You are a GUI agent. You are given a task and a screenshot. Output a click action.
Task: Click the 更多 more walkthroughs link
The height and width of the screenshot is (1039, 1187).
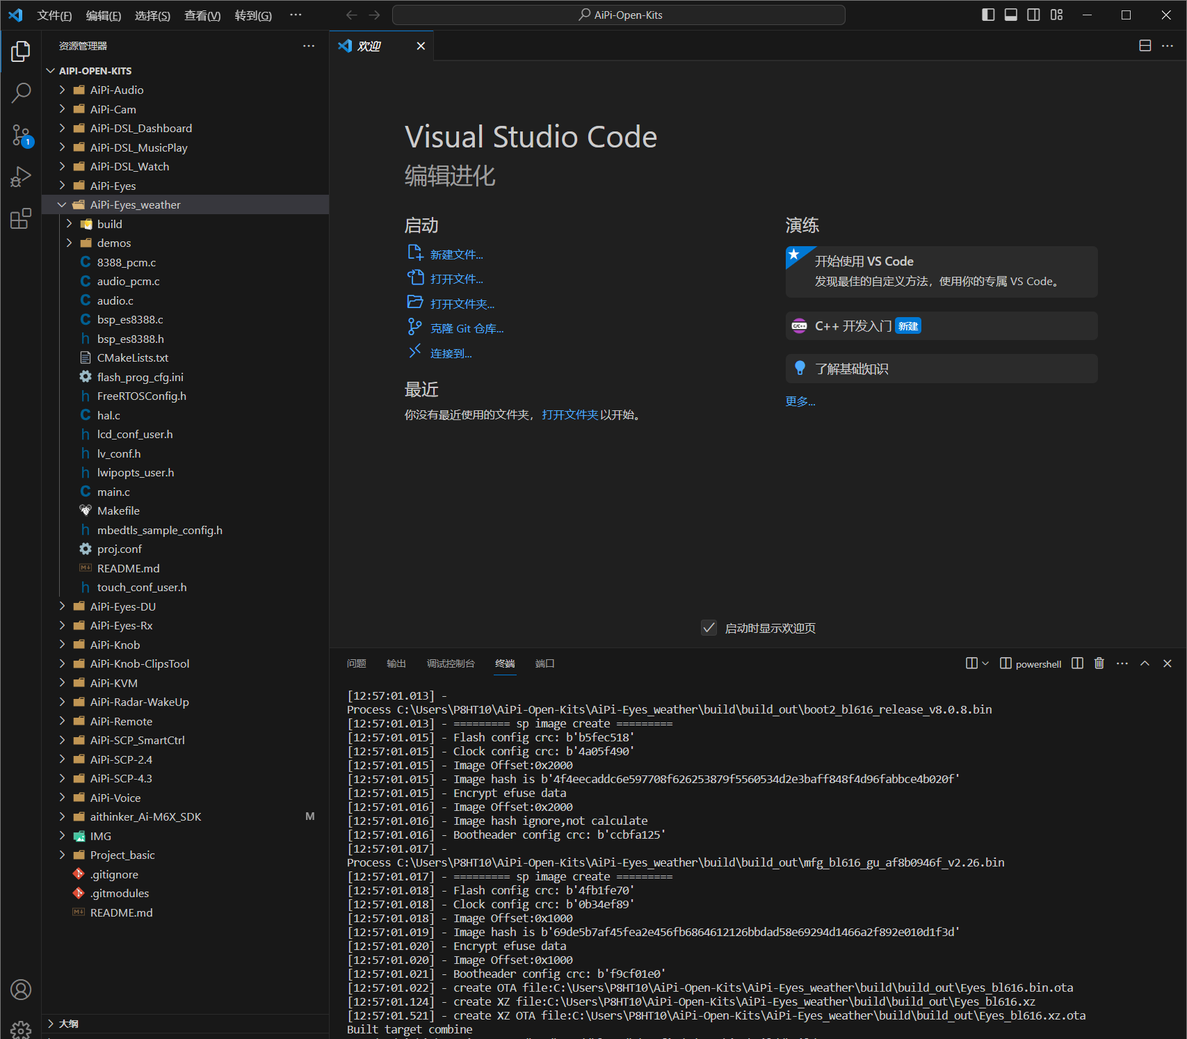pos(800,401)
